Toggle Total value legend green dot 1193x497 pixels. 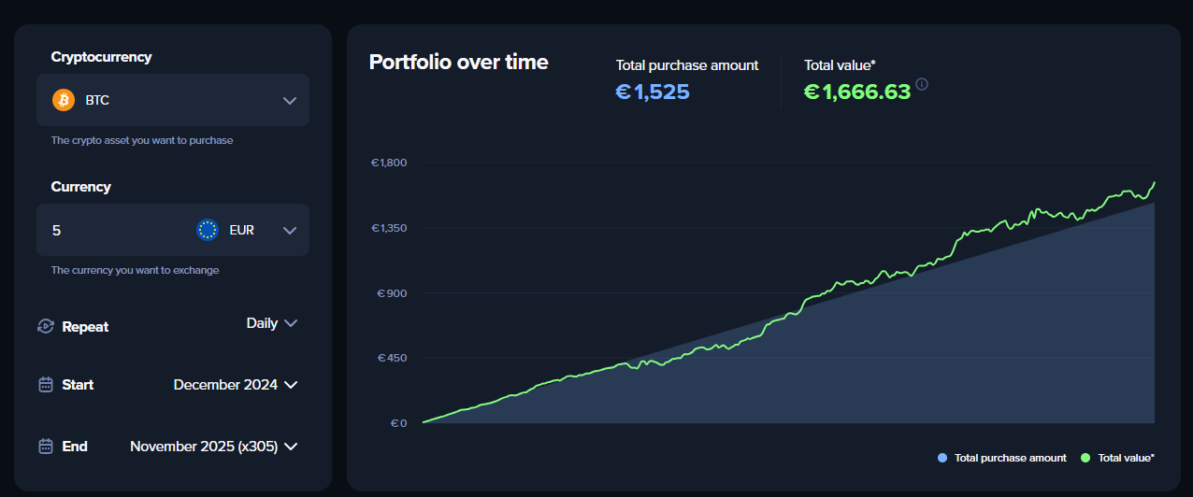tap(1085, 458)
